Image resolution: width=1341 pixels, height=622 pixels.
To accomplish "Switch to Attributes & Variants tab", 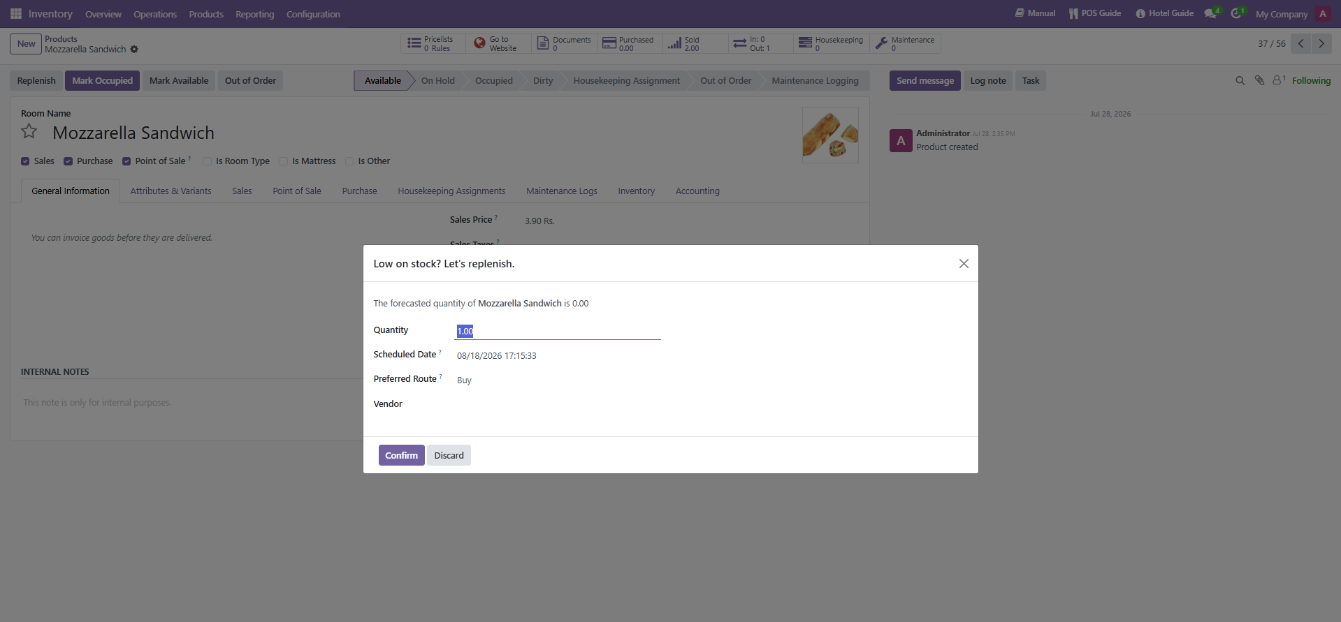I will (x=171, y=191).
